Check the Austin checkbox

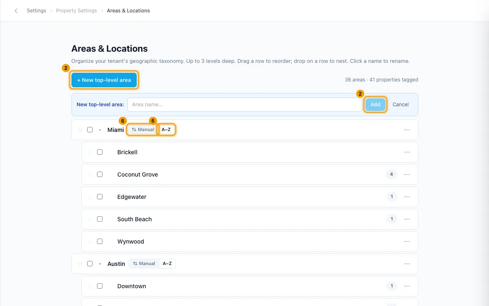90,263
